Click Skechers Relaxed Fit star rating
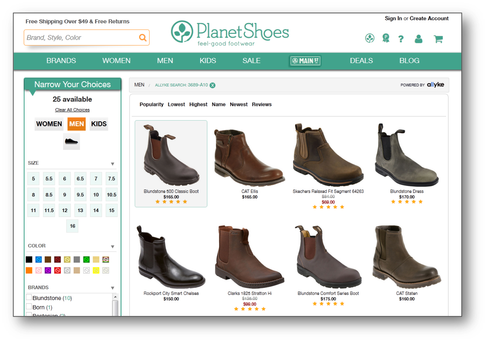This screenshot has width=487, height=342. [328, 207]
